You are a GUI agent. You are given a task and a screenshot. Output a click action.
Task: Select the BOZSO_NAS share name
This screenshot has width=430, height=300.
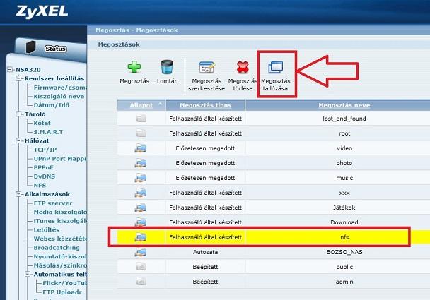pyautogui.click(x=344, y=252)
